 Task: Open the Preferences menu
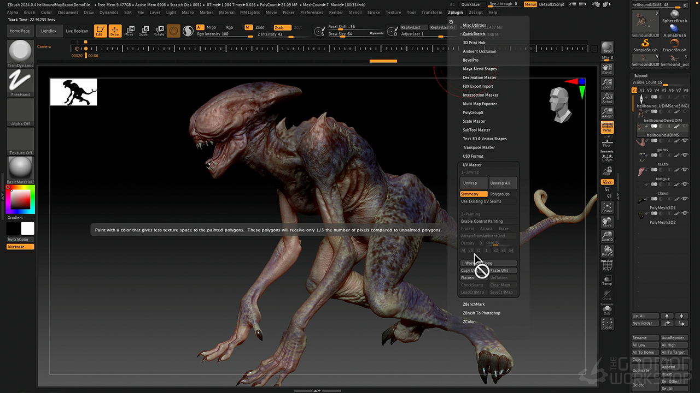(311, 12)
